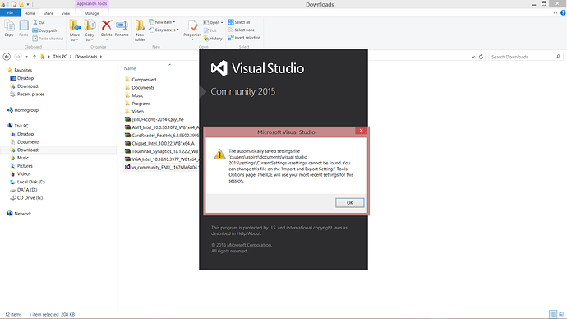Click Select none in the ribbon
The width and height of the screenshot is (567, 319).
(x=242, y=30)
